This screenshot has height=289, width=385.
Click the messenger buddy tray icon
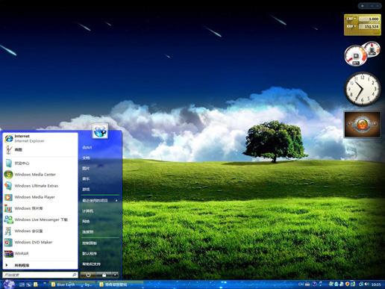tap(337, 284)
